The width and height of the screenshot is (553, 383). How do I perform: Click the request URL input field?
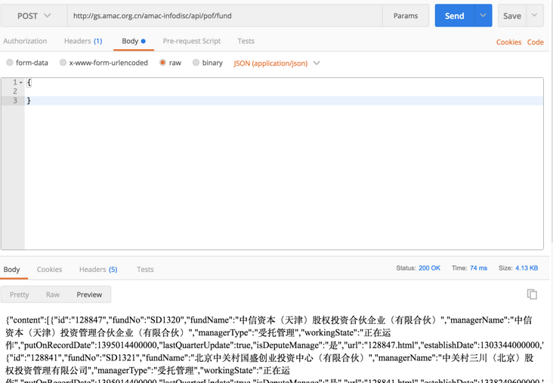(x=224, y=16)
